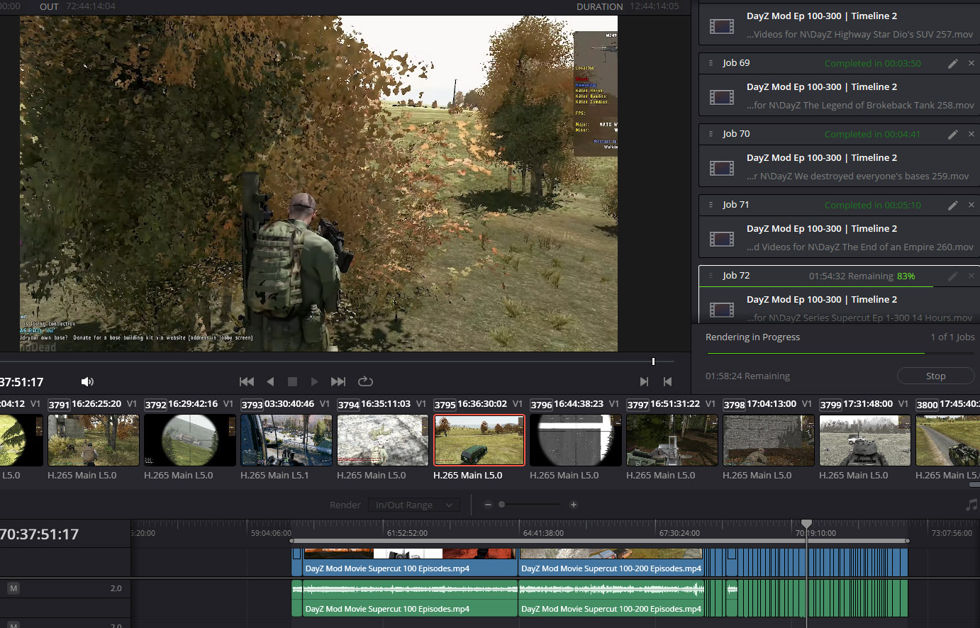980x628 pixels.
Task: Mute the audio track labelled 2.0 below the video track
Action: pyautogui.click(x=13, y=588)
